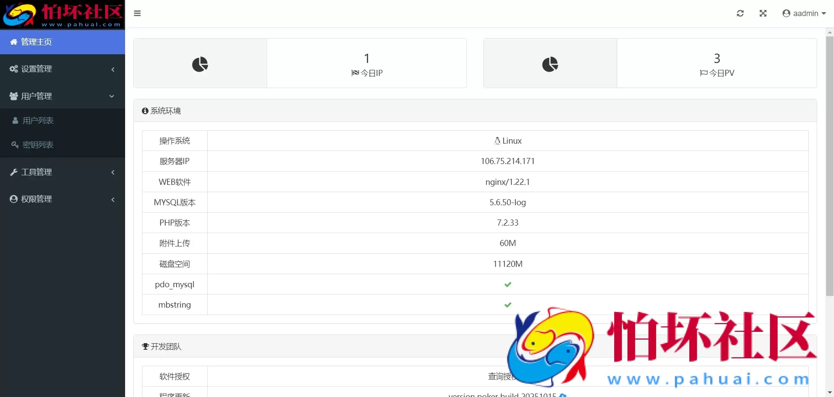Click the pie chart icon beside 今日IP
Viewport: 834px width, 397px height.
200,64
